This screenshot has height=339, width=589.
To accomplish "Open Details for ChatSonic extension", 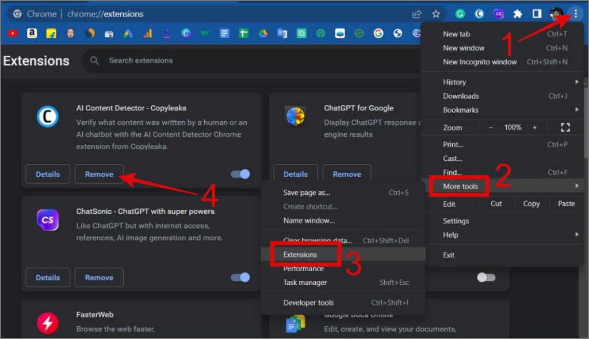I will (x=48, y=278).
